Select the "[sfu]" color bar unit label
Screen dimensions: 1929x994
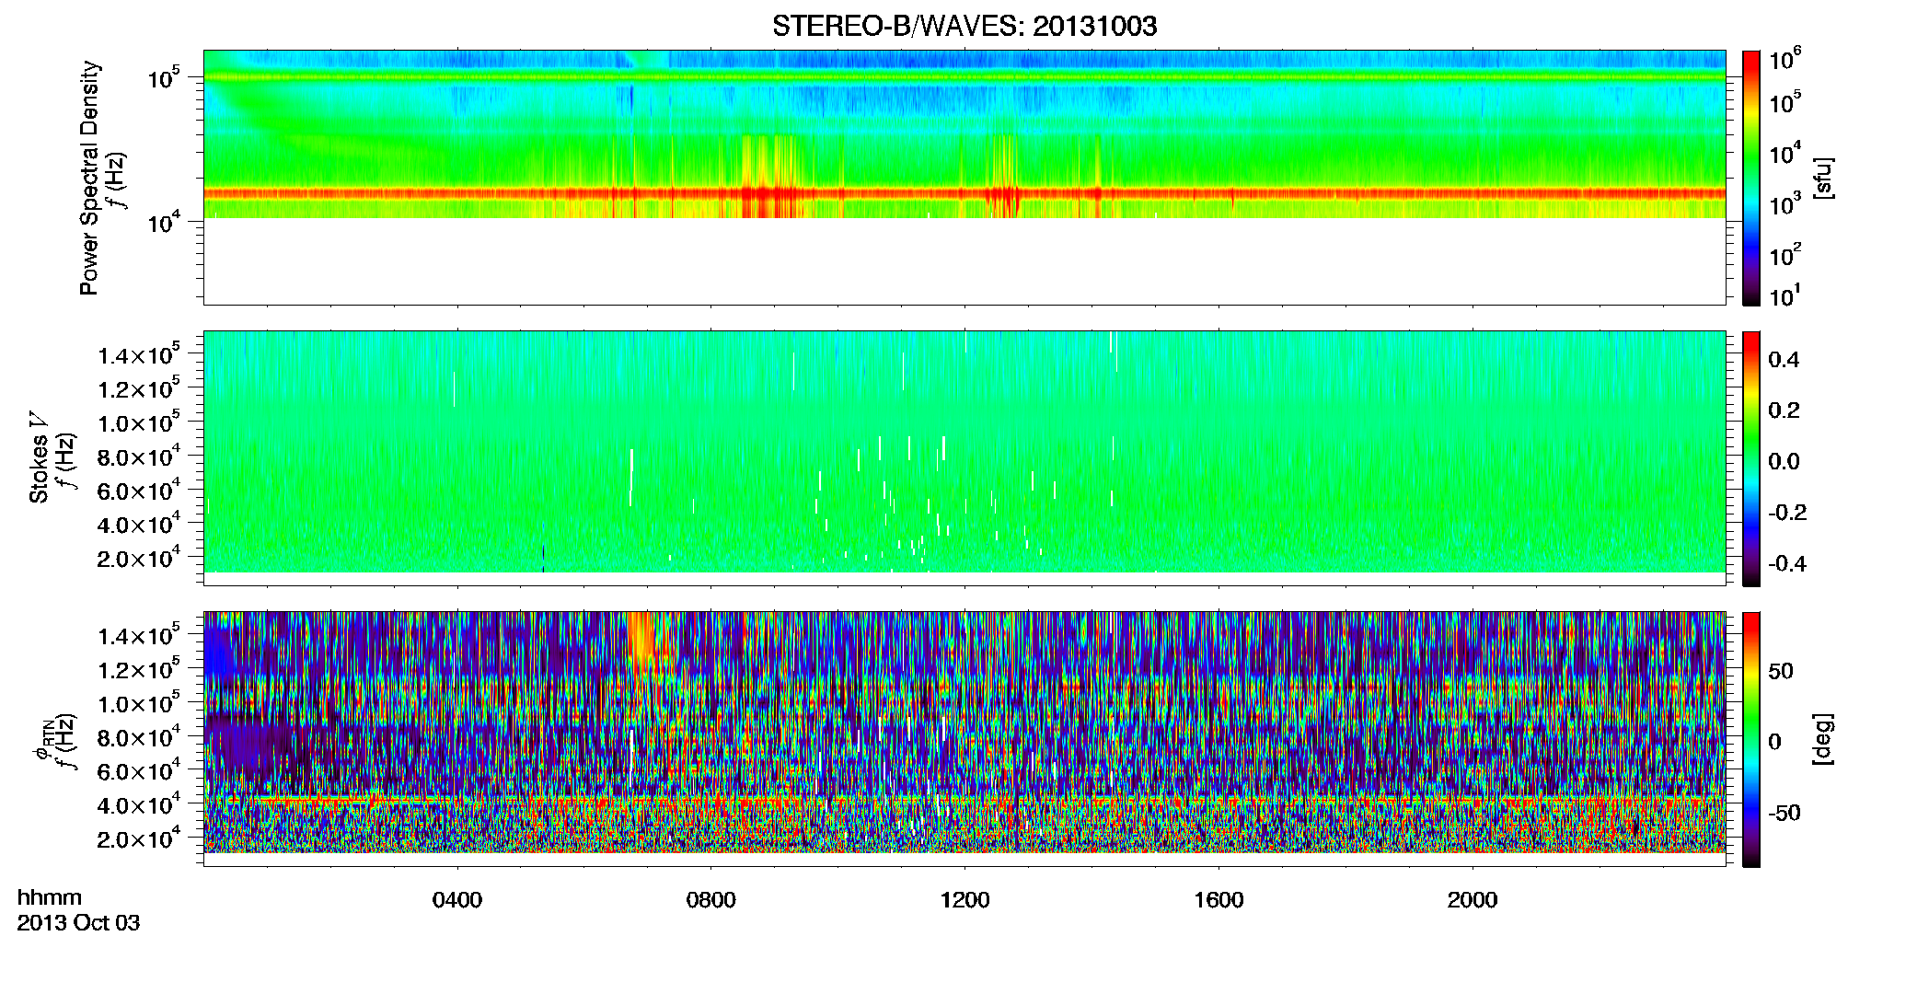point(1823,178)
